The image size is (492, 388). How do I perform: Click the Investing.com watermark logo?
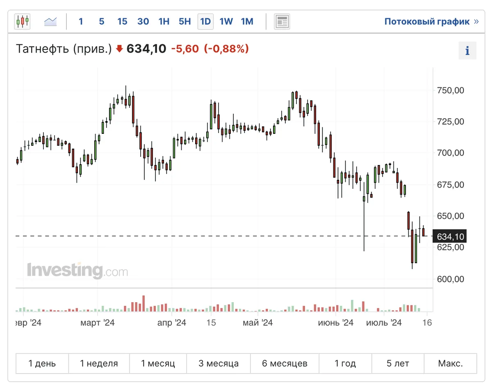[x=77, y=271]
